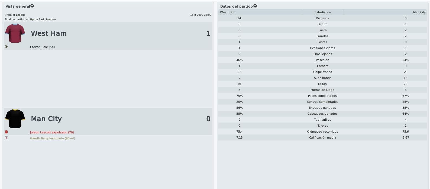430x189 pixels.
Task: Click the Man City column header
Action: [385, 12]
